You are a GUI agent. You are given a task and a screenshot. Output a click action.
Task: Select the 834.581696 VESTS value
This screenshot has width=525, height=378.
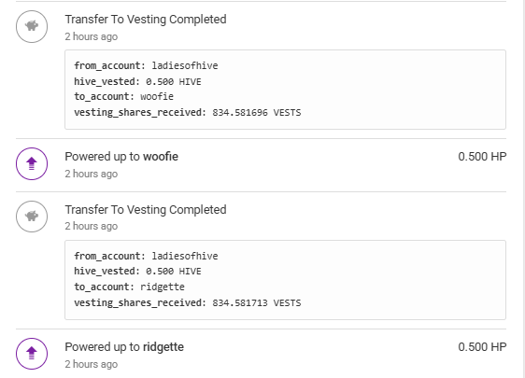tap(257, 112)
